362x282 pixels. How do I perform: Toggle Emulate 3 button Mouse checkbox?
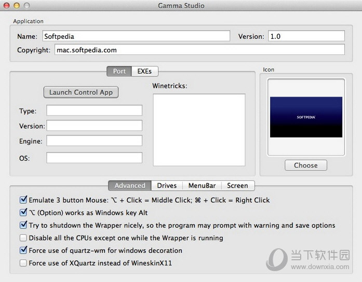(x=23, y=200)
